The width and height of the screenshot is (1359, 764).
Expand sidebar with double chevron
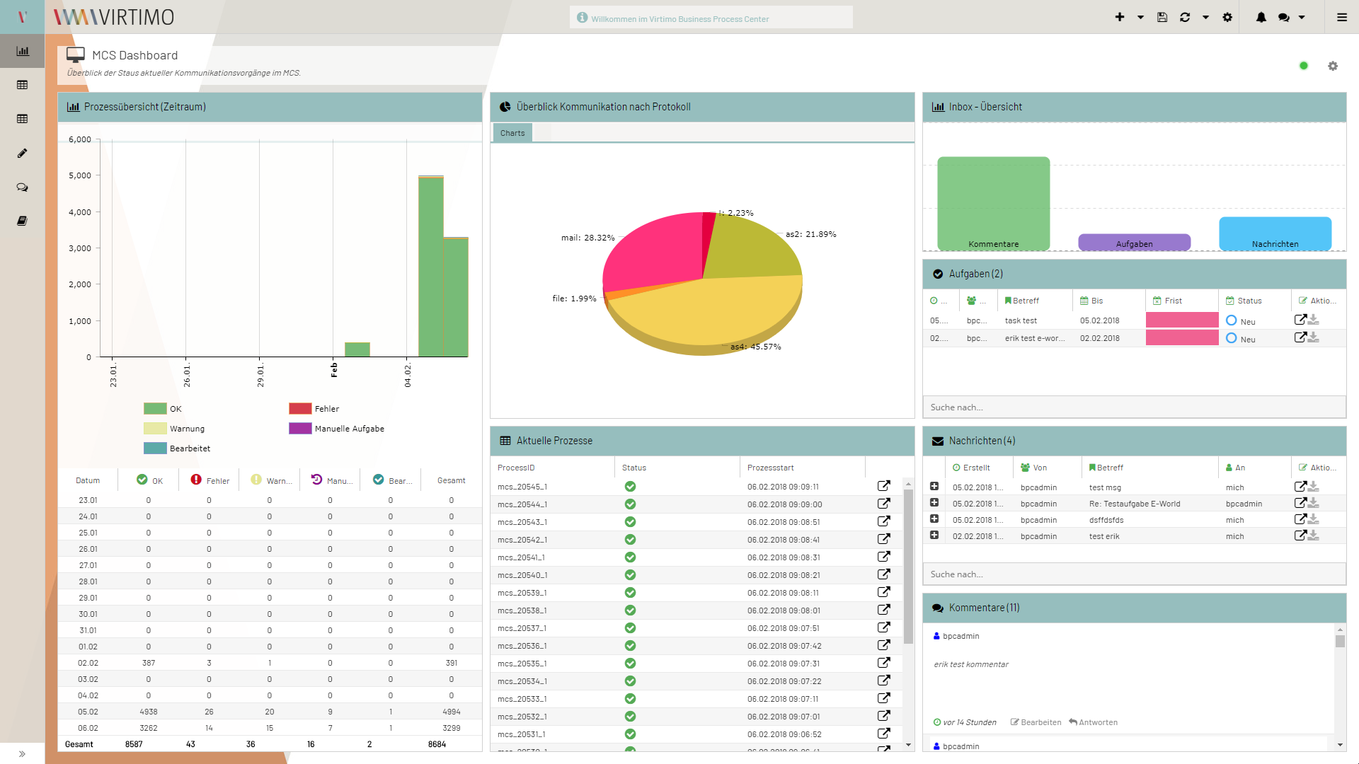[22, 754]
